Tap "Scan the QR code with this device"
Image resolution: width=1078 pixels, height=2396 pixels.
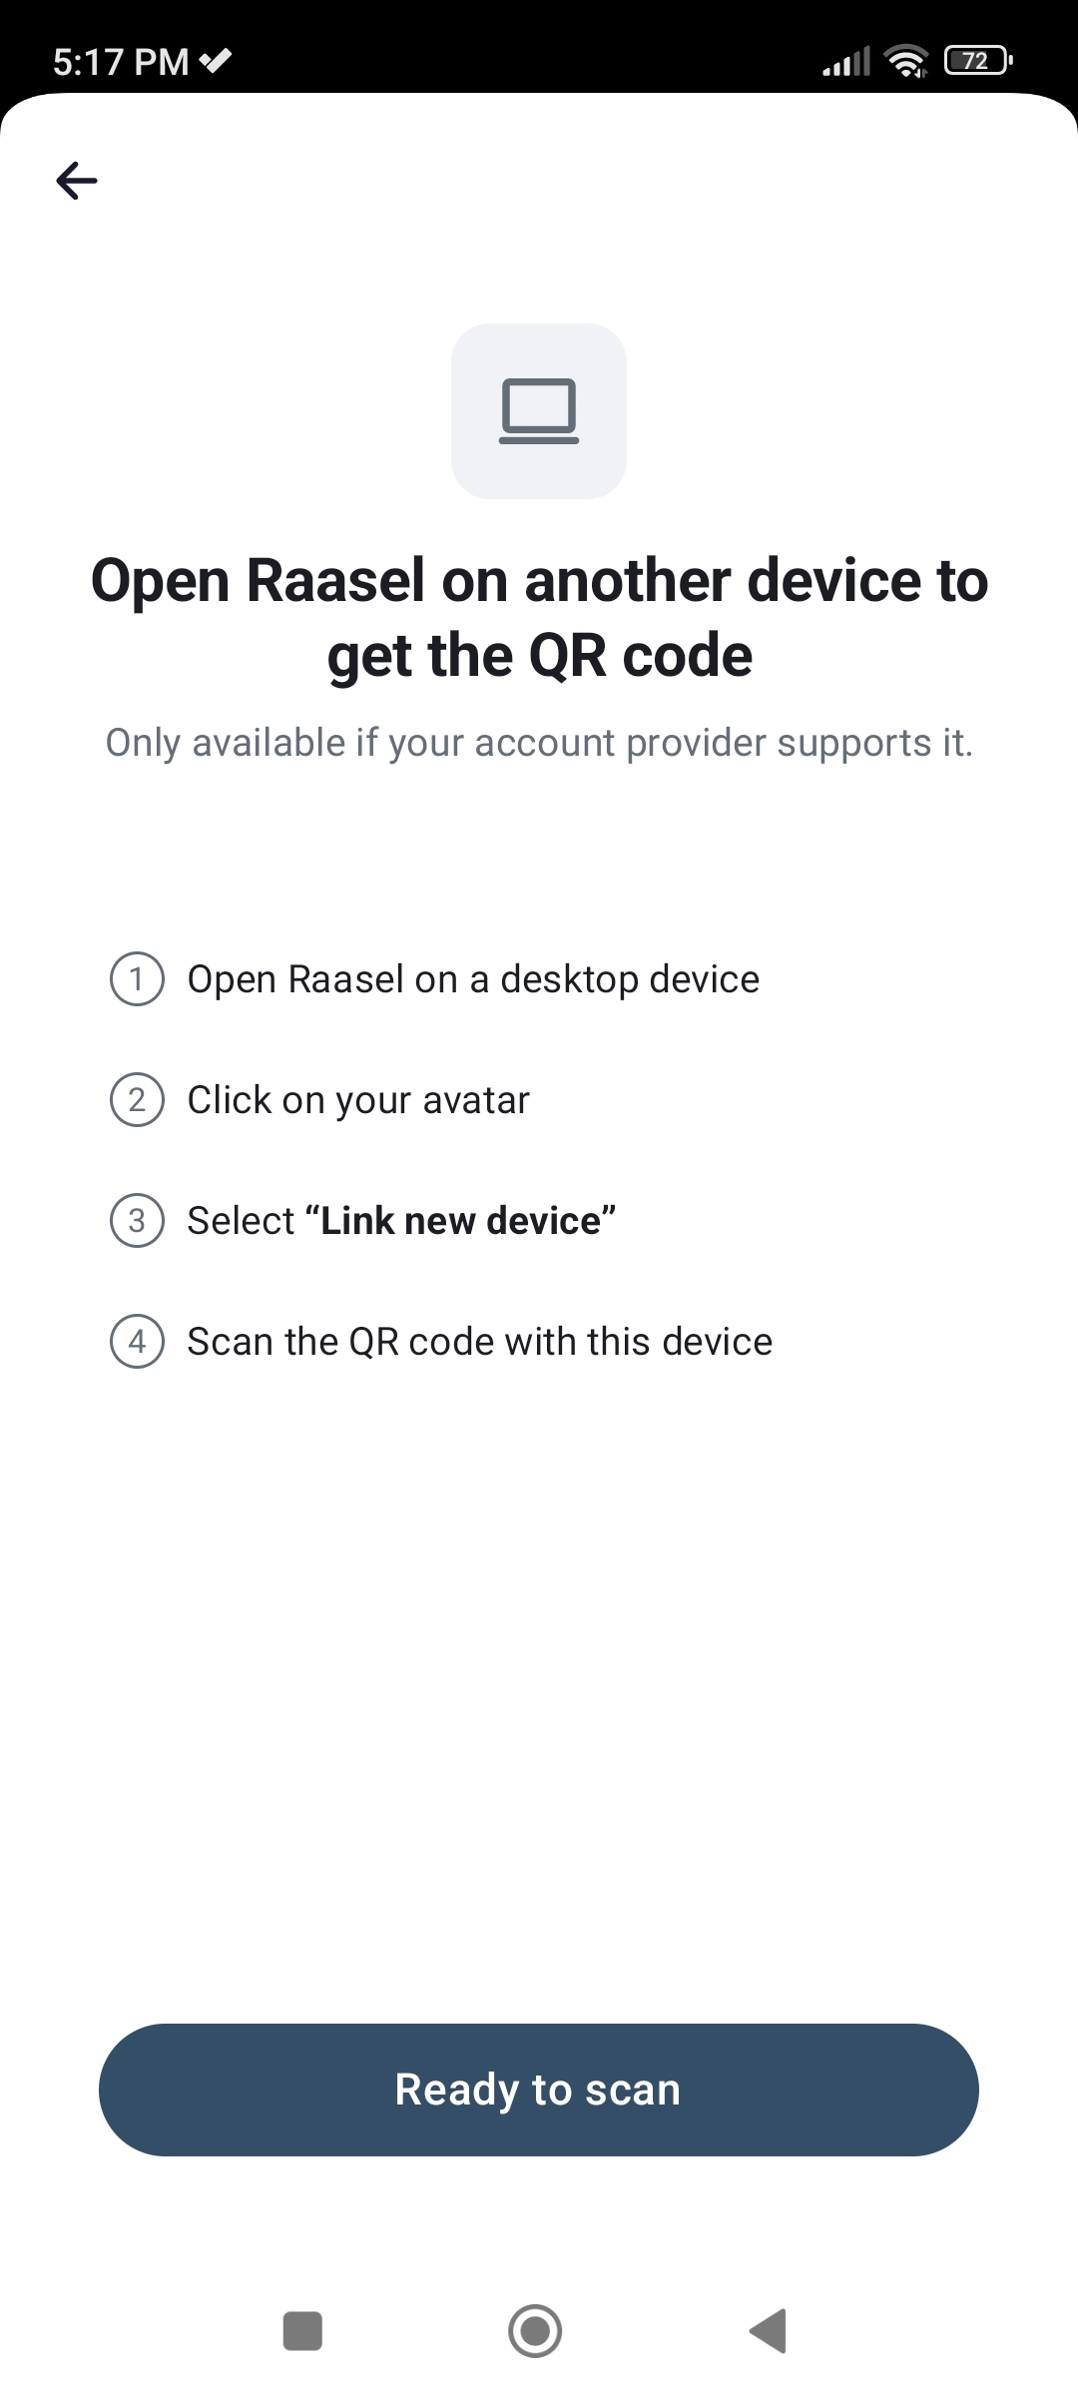tap(479, 1342)
